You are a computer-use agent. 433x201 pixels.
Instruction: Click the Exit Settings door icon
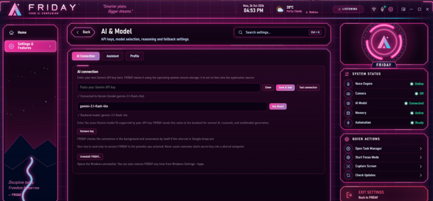(x=349, y=195)
